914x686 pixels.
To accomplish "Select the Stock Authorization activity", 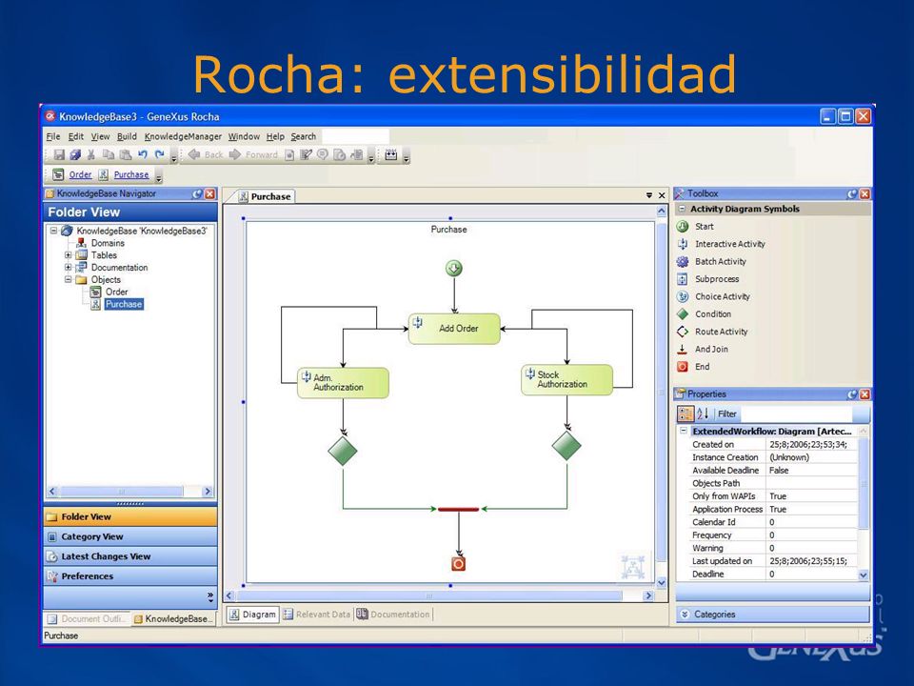I will click(x=566, y=380).
